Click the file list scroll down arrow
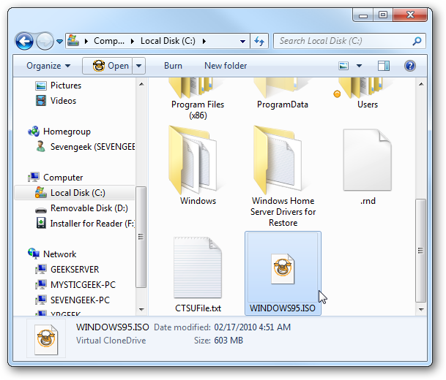 pos(421,309)
